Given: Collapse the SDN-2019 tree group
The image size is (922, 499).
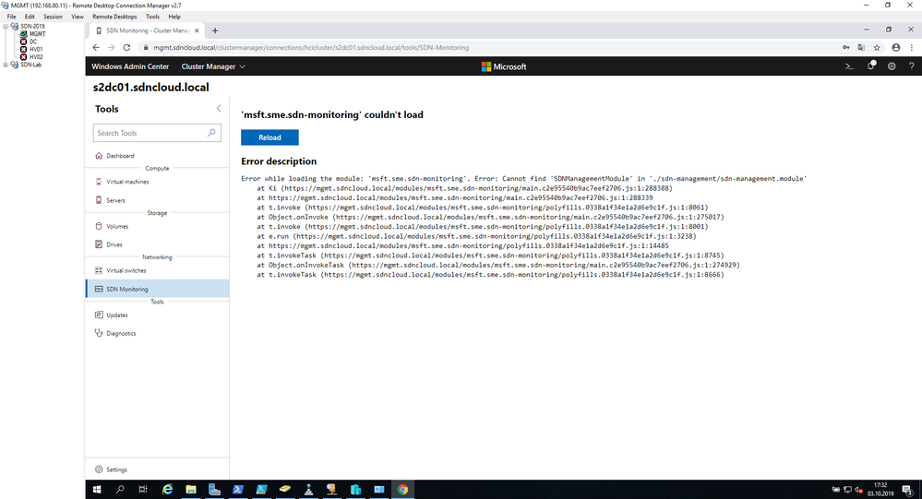Looking at the screenshot, I should [6, 27].
